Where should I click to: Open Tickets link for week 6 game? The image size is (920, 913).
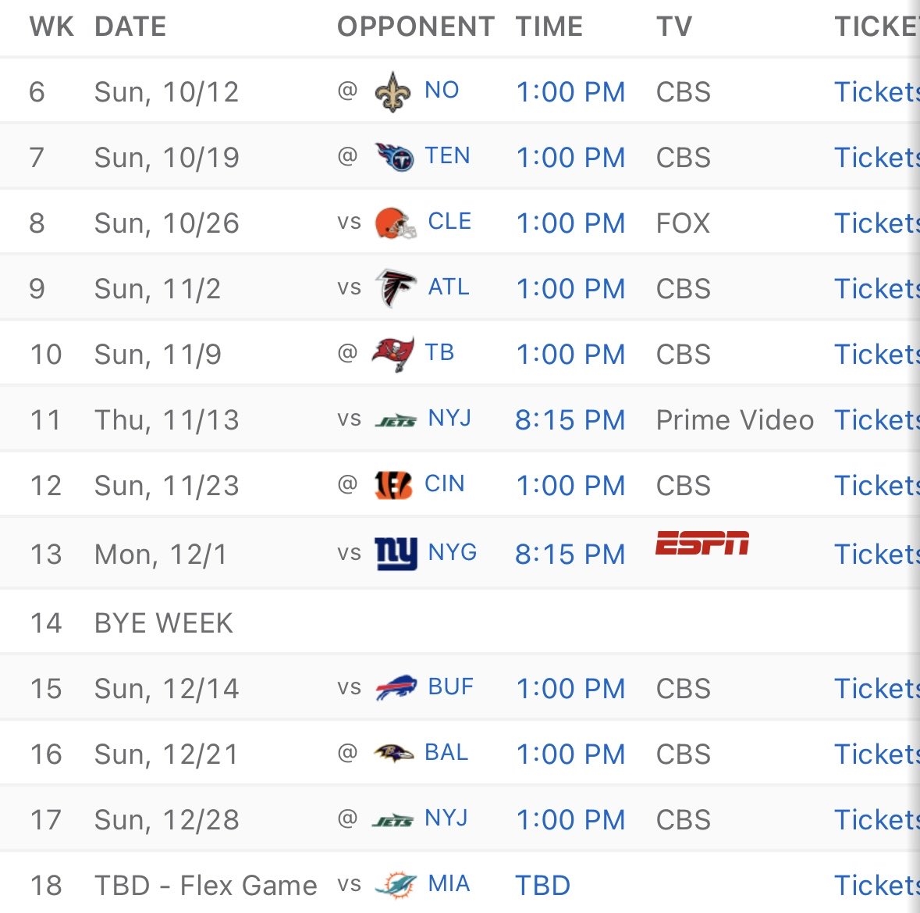coord(876,92)
